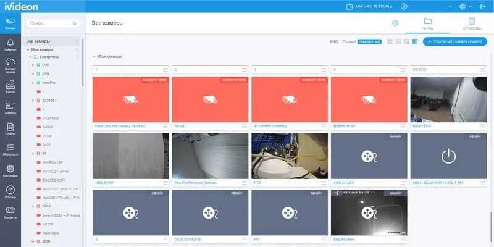Open the NBQ-4100F camera link
The height and width of the screenshot is (247, 494).
tap(104, 183)
